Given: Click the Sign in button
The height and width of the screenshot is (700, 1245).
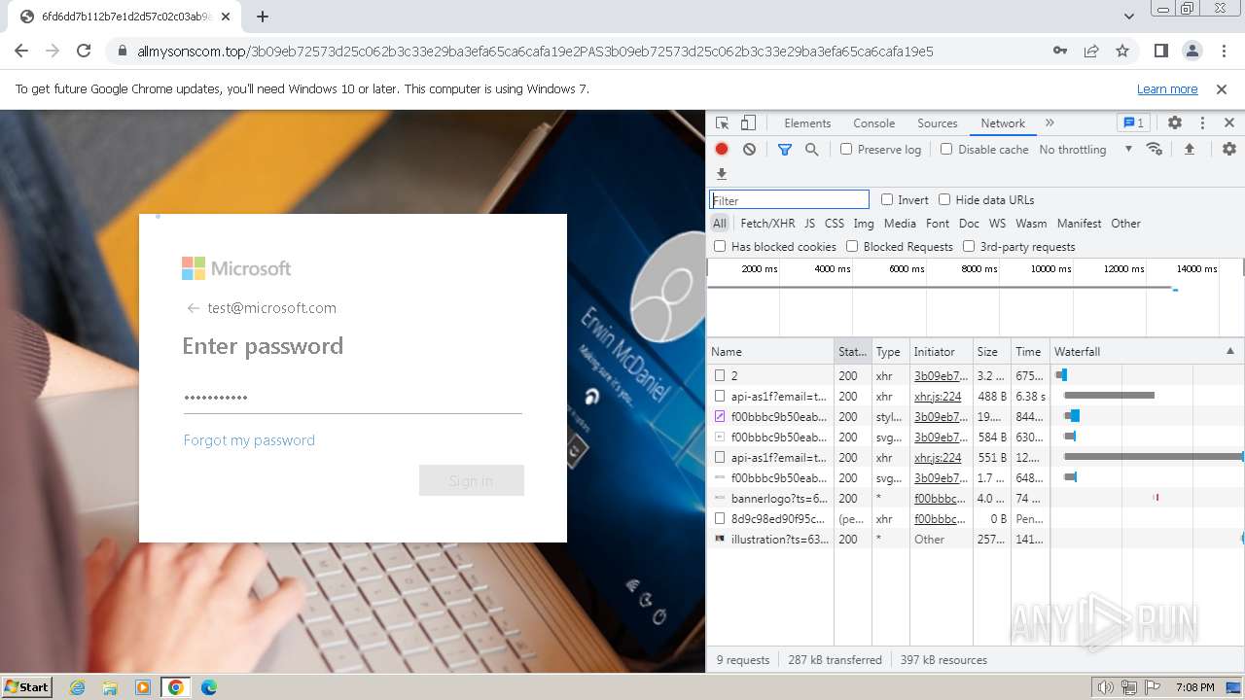Looking at the screenshot, I should pos(472,480).
